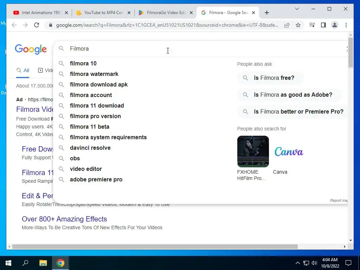Open the tab search chevron
The width and height of the screenshot is (360, 270).
[297, 9]
